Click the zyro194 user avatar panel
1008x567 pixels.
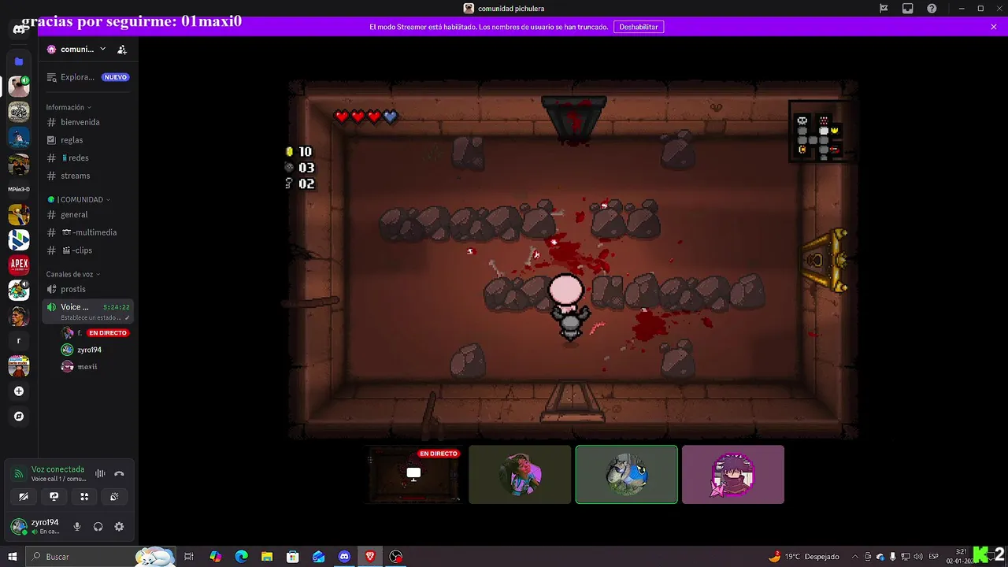tap(35, 526)
